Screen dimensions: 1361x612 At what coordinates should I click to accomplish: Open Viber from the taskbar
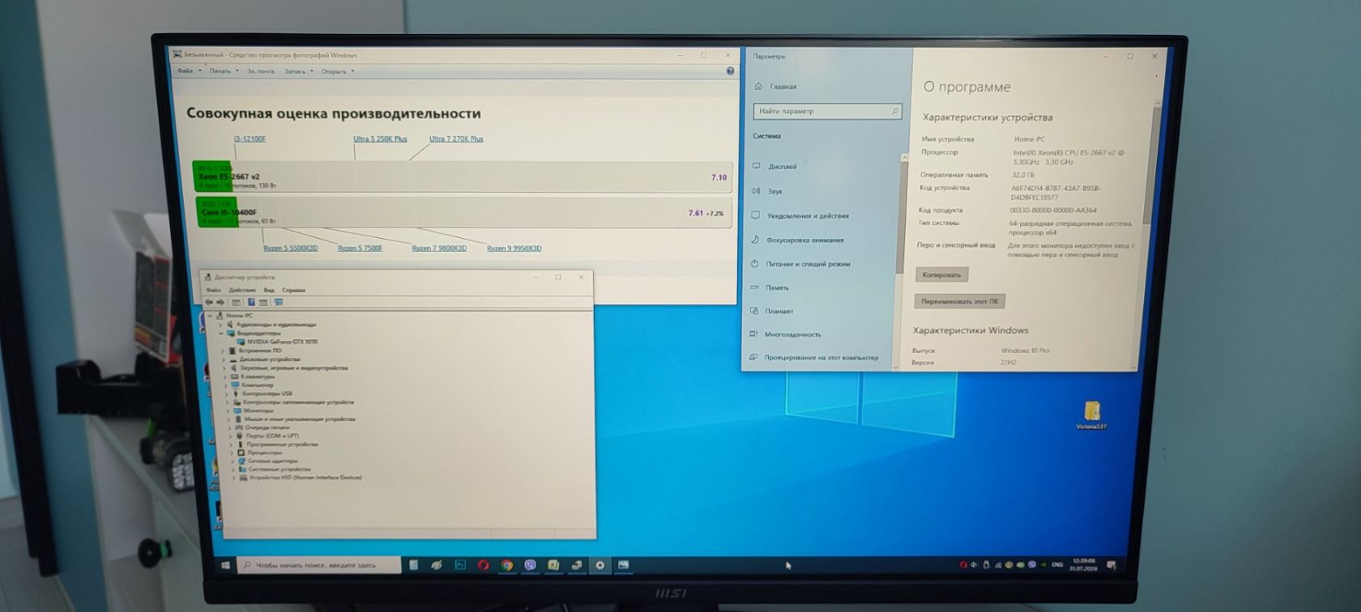[x=530, y=565]
